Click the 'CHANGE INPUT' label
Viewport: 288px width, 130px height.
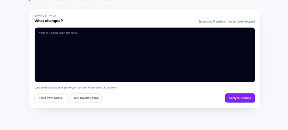click(45, 16)
